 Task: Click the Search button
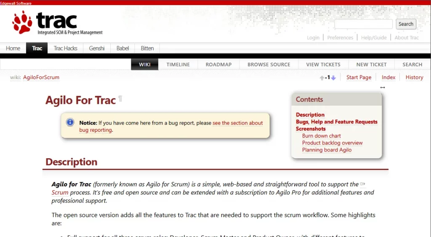tap(406, 24)
